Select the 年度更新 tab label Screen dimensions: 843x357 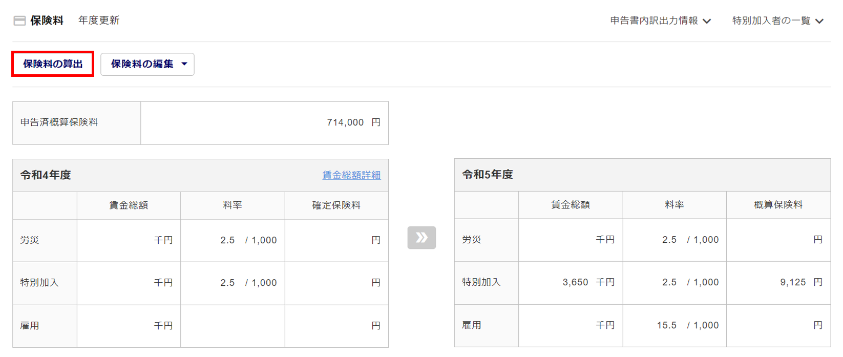point(99,20)
